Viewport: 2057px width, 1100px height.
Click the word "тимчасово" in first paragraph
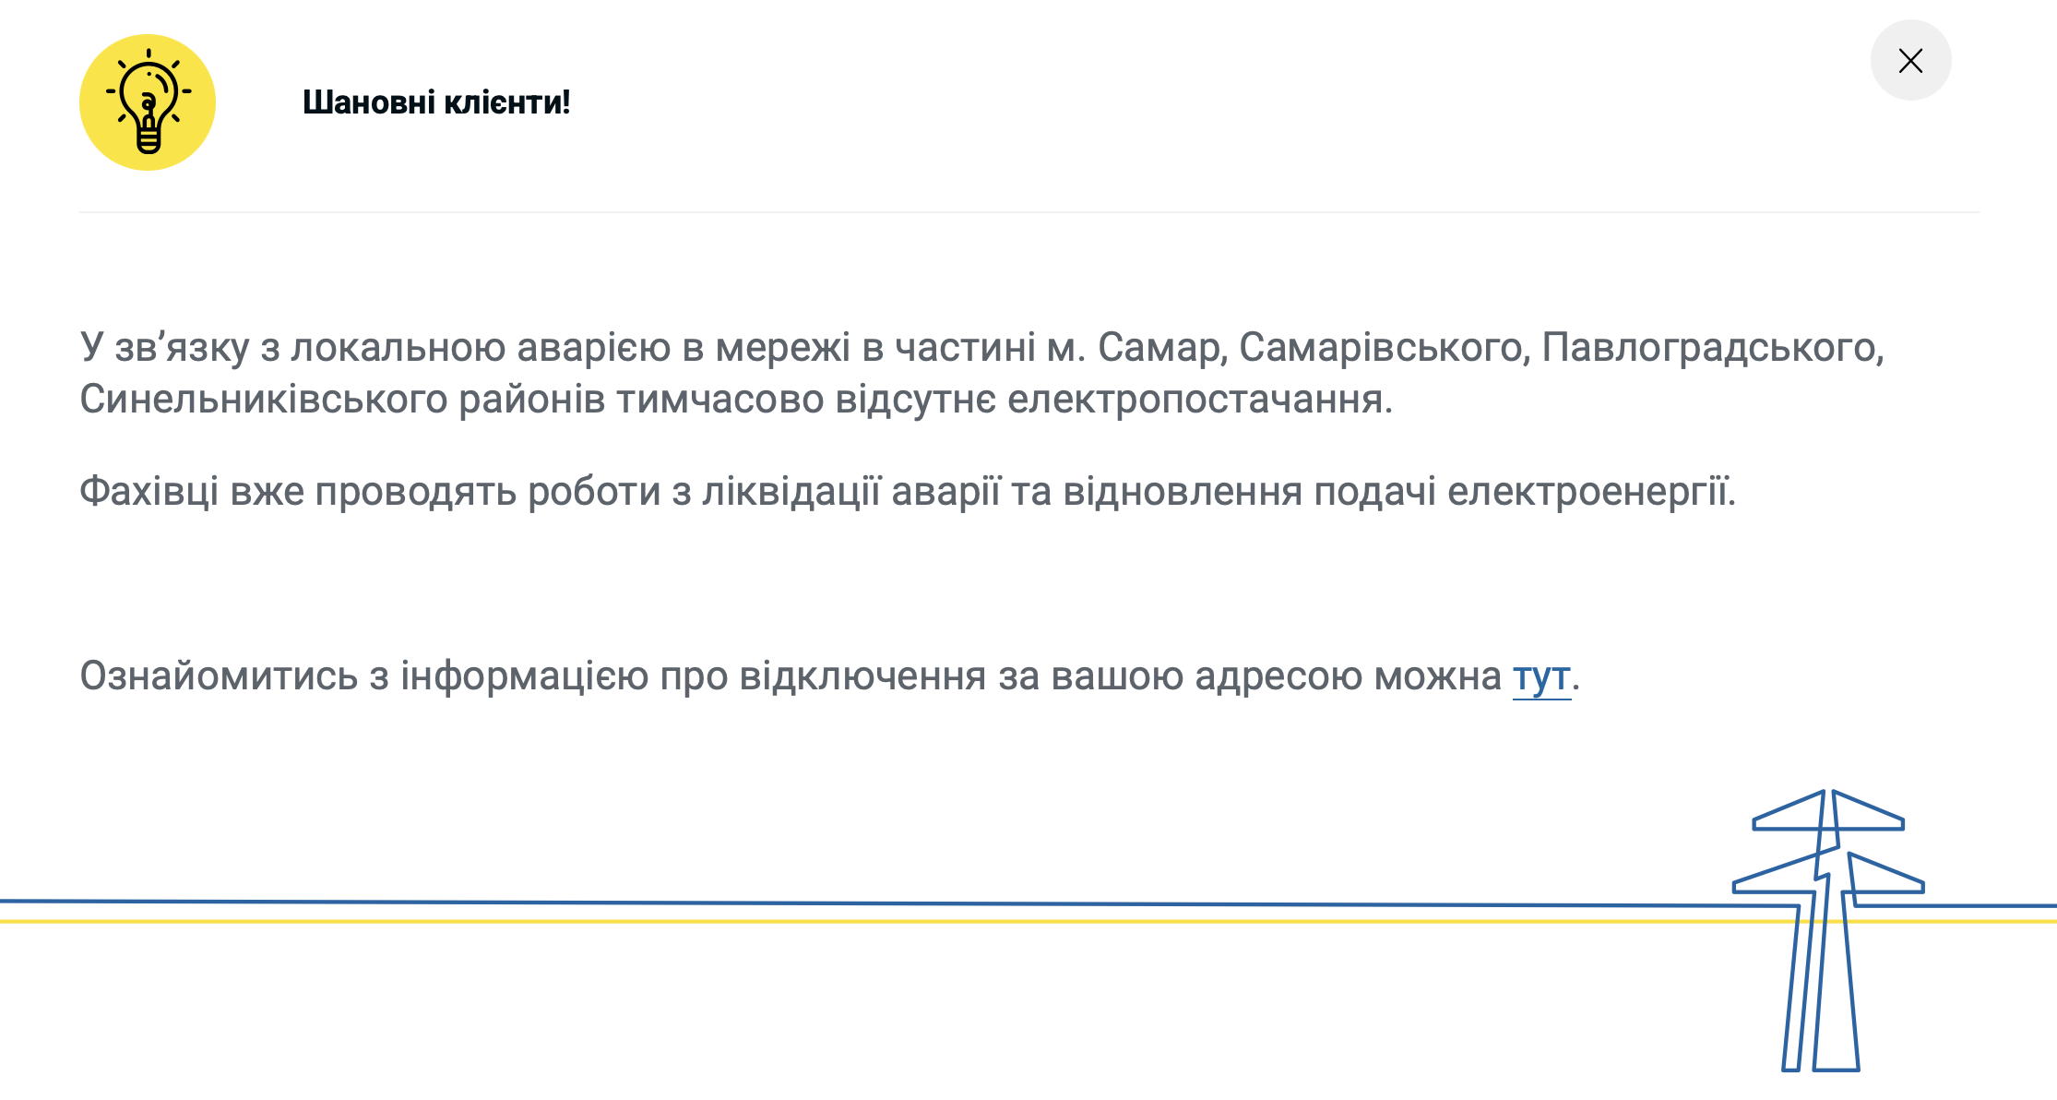[x=719, y=400]
